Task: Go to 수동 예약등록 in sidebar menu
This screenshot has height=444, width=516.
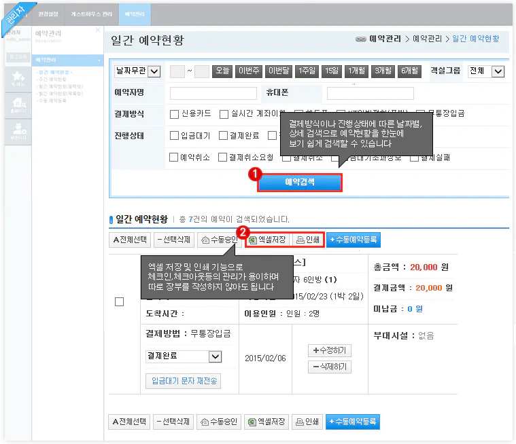Action: click(x=52, y=100)
